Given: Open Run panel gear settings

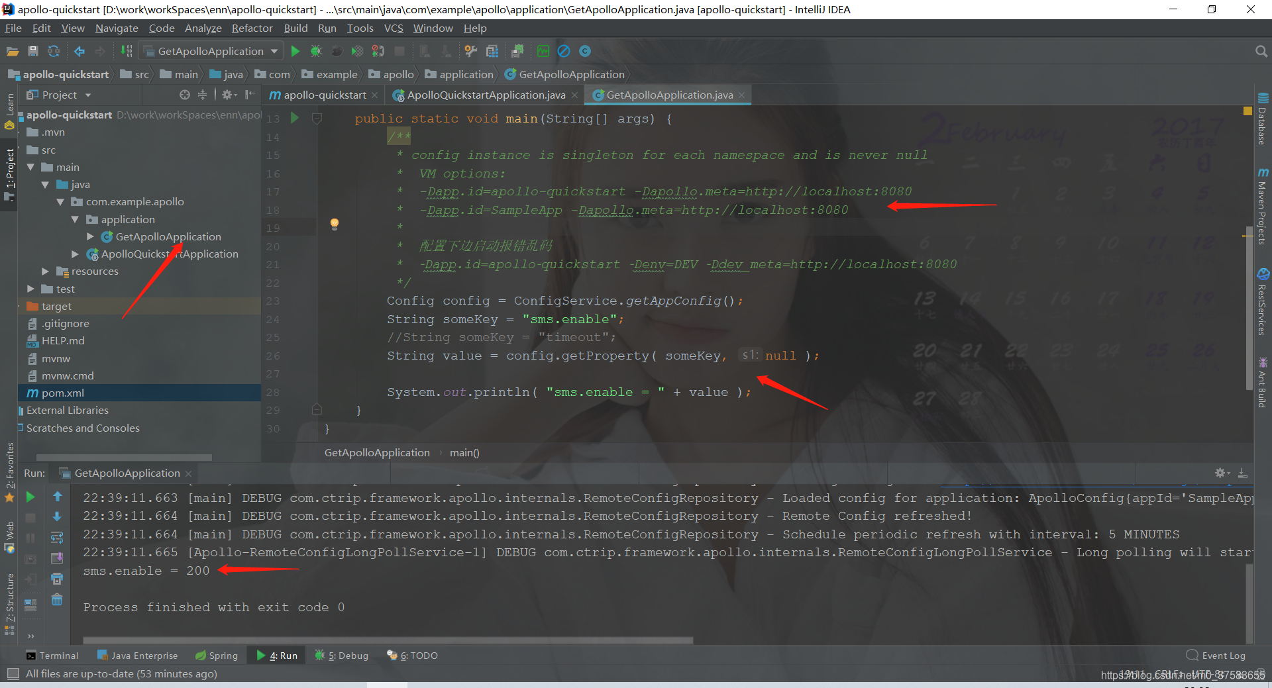Looking at the screenshot, I should (1221, 473).
